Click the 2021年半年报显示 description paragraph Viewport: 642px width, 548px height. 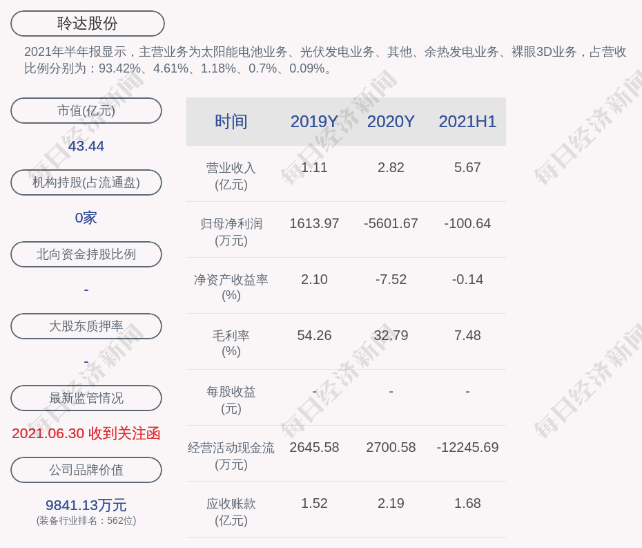(325, 60)
